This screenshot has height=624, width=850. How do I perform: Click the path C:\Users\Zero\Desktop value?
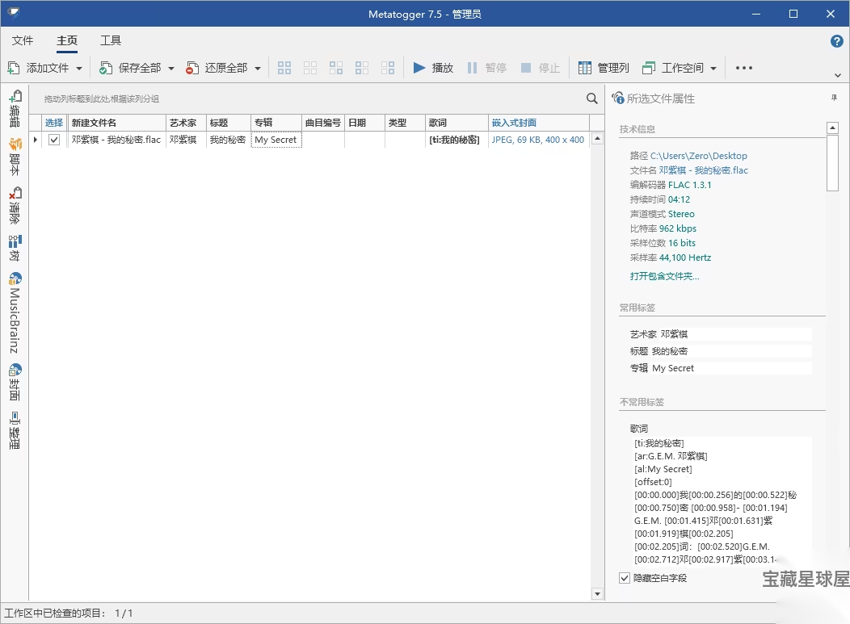click(699, 156)
